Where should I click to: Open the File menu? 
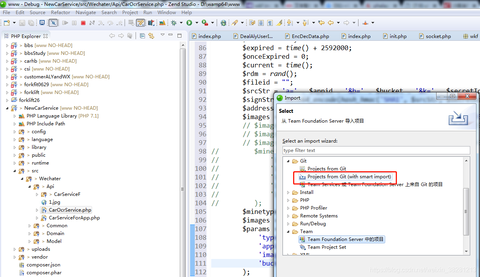click(7, 12)
